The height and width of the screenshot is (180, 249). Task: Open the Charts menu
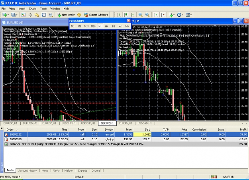[33, 9]
